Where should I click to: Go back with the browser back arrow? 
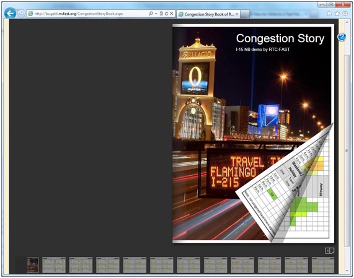coord(10,14)
